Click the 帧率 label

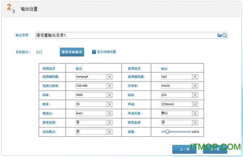pos(46,104)
